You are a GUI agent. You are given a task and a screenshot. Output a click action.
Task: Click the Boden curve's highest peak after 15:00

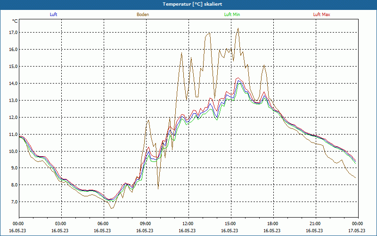point(238,28)
